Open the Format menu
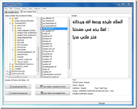137x109 pixels. click(17, 8)
